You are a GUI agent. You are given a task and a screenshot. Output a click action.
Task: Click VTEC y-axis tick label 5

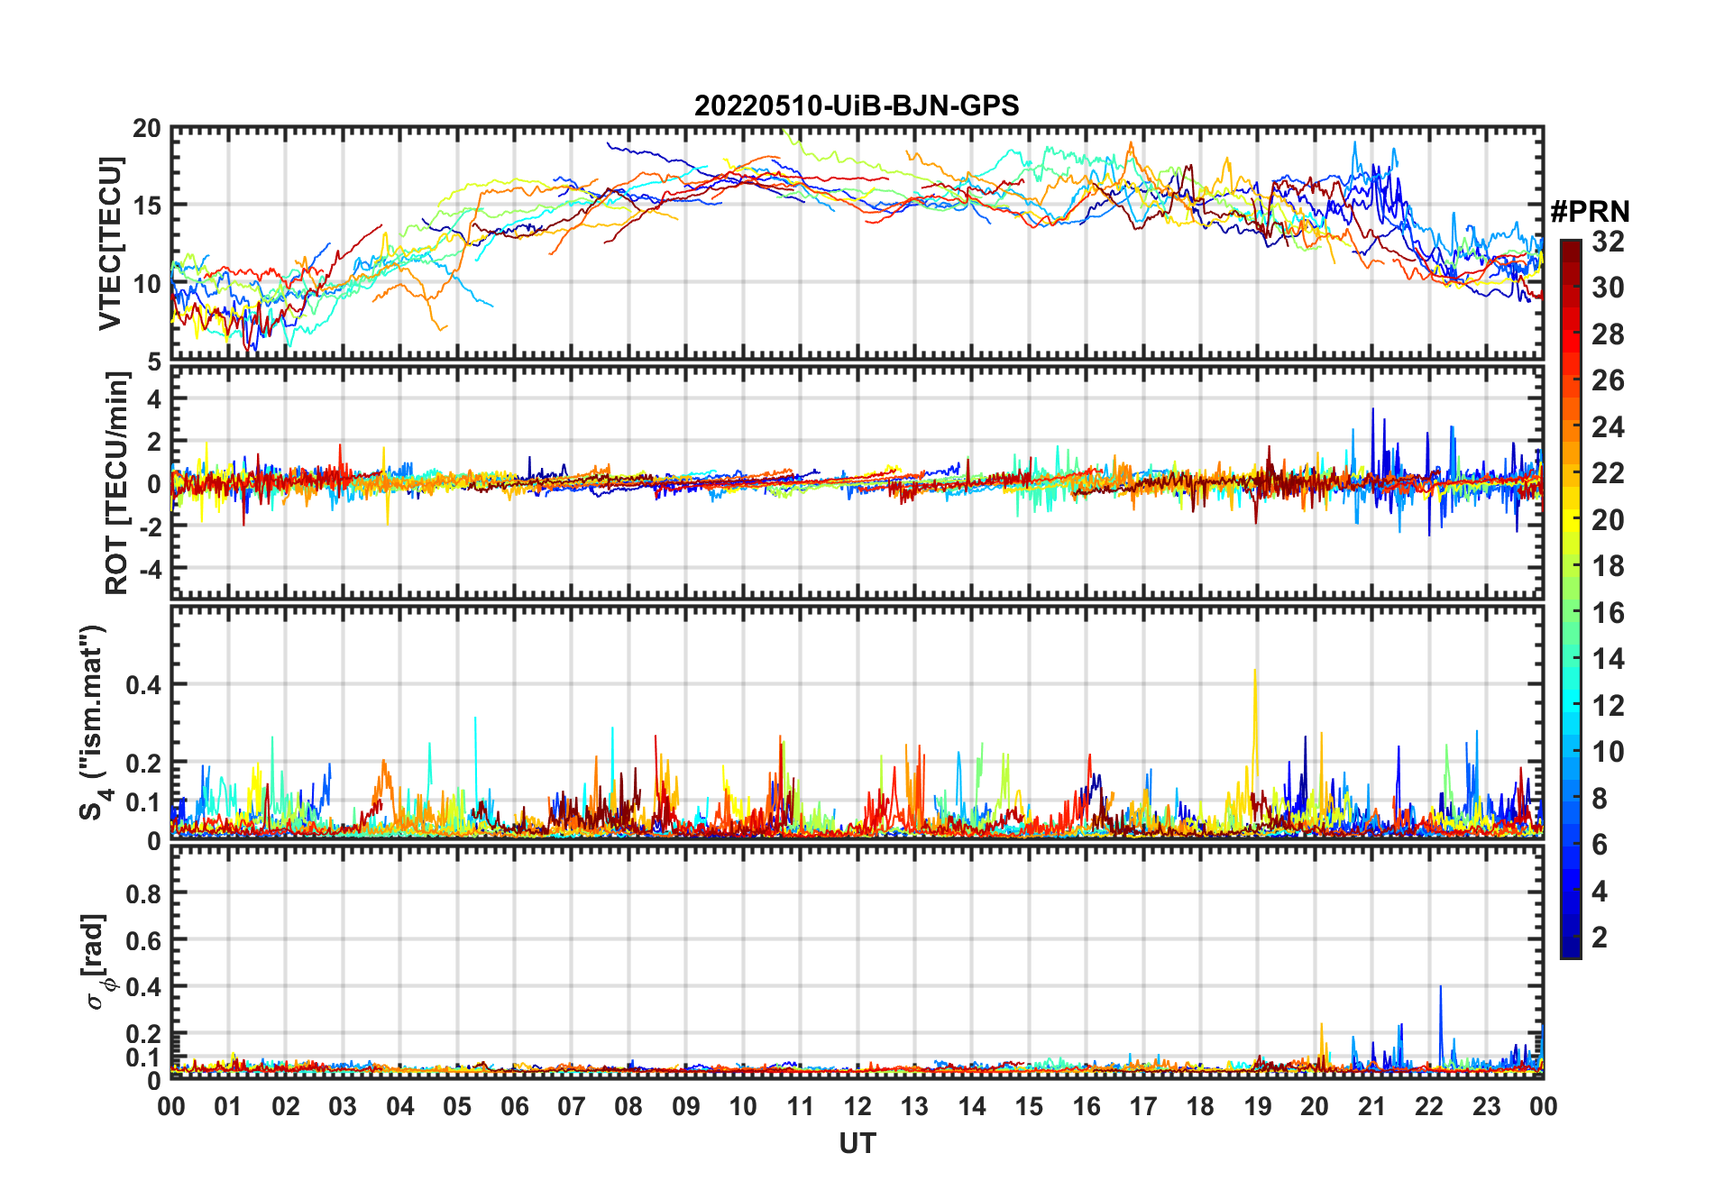[x=154, y=362]
